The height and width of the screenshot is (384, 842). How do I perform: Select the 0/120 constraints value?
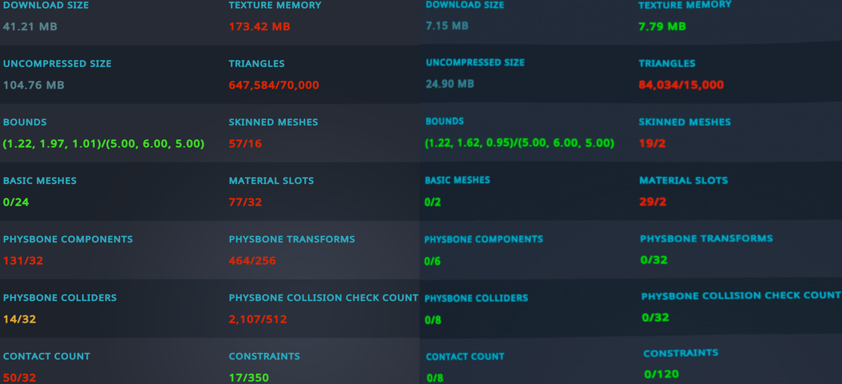pos(662,374)
